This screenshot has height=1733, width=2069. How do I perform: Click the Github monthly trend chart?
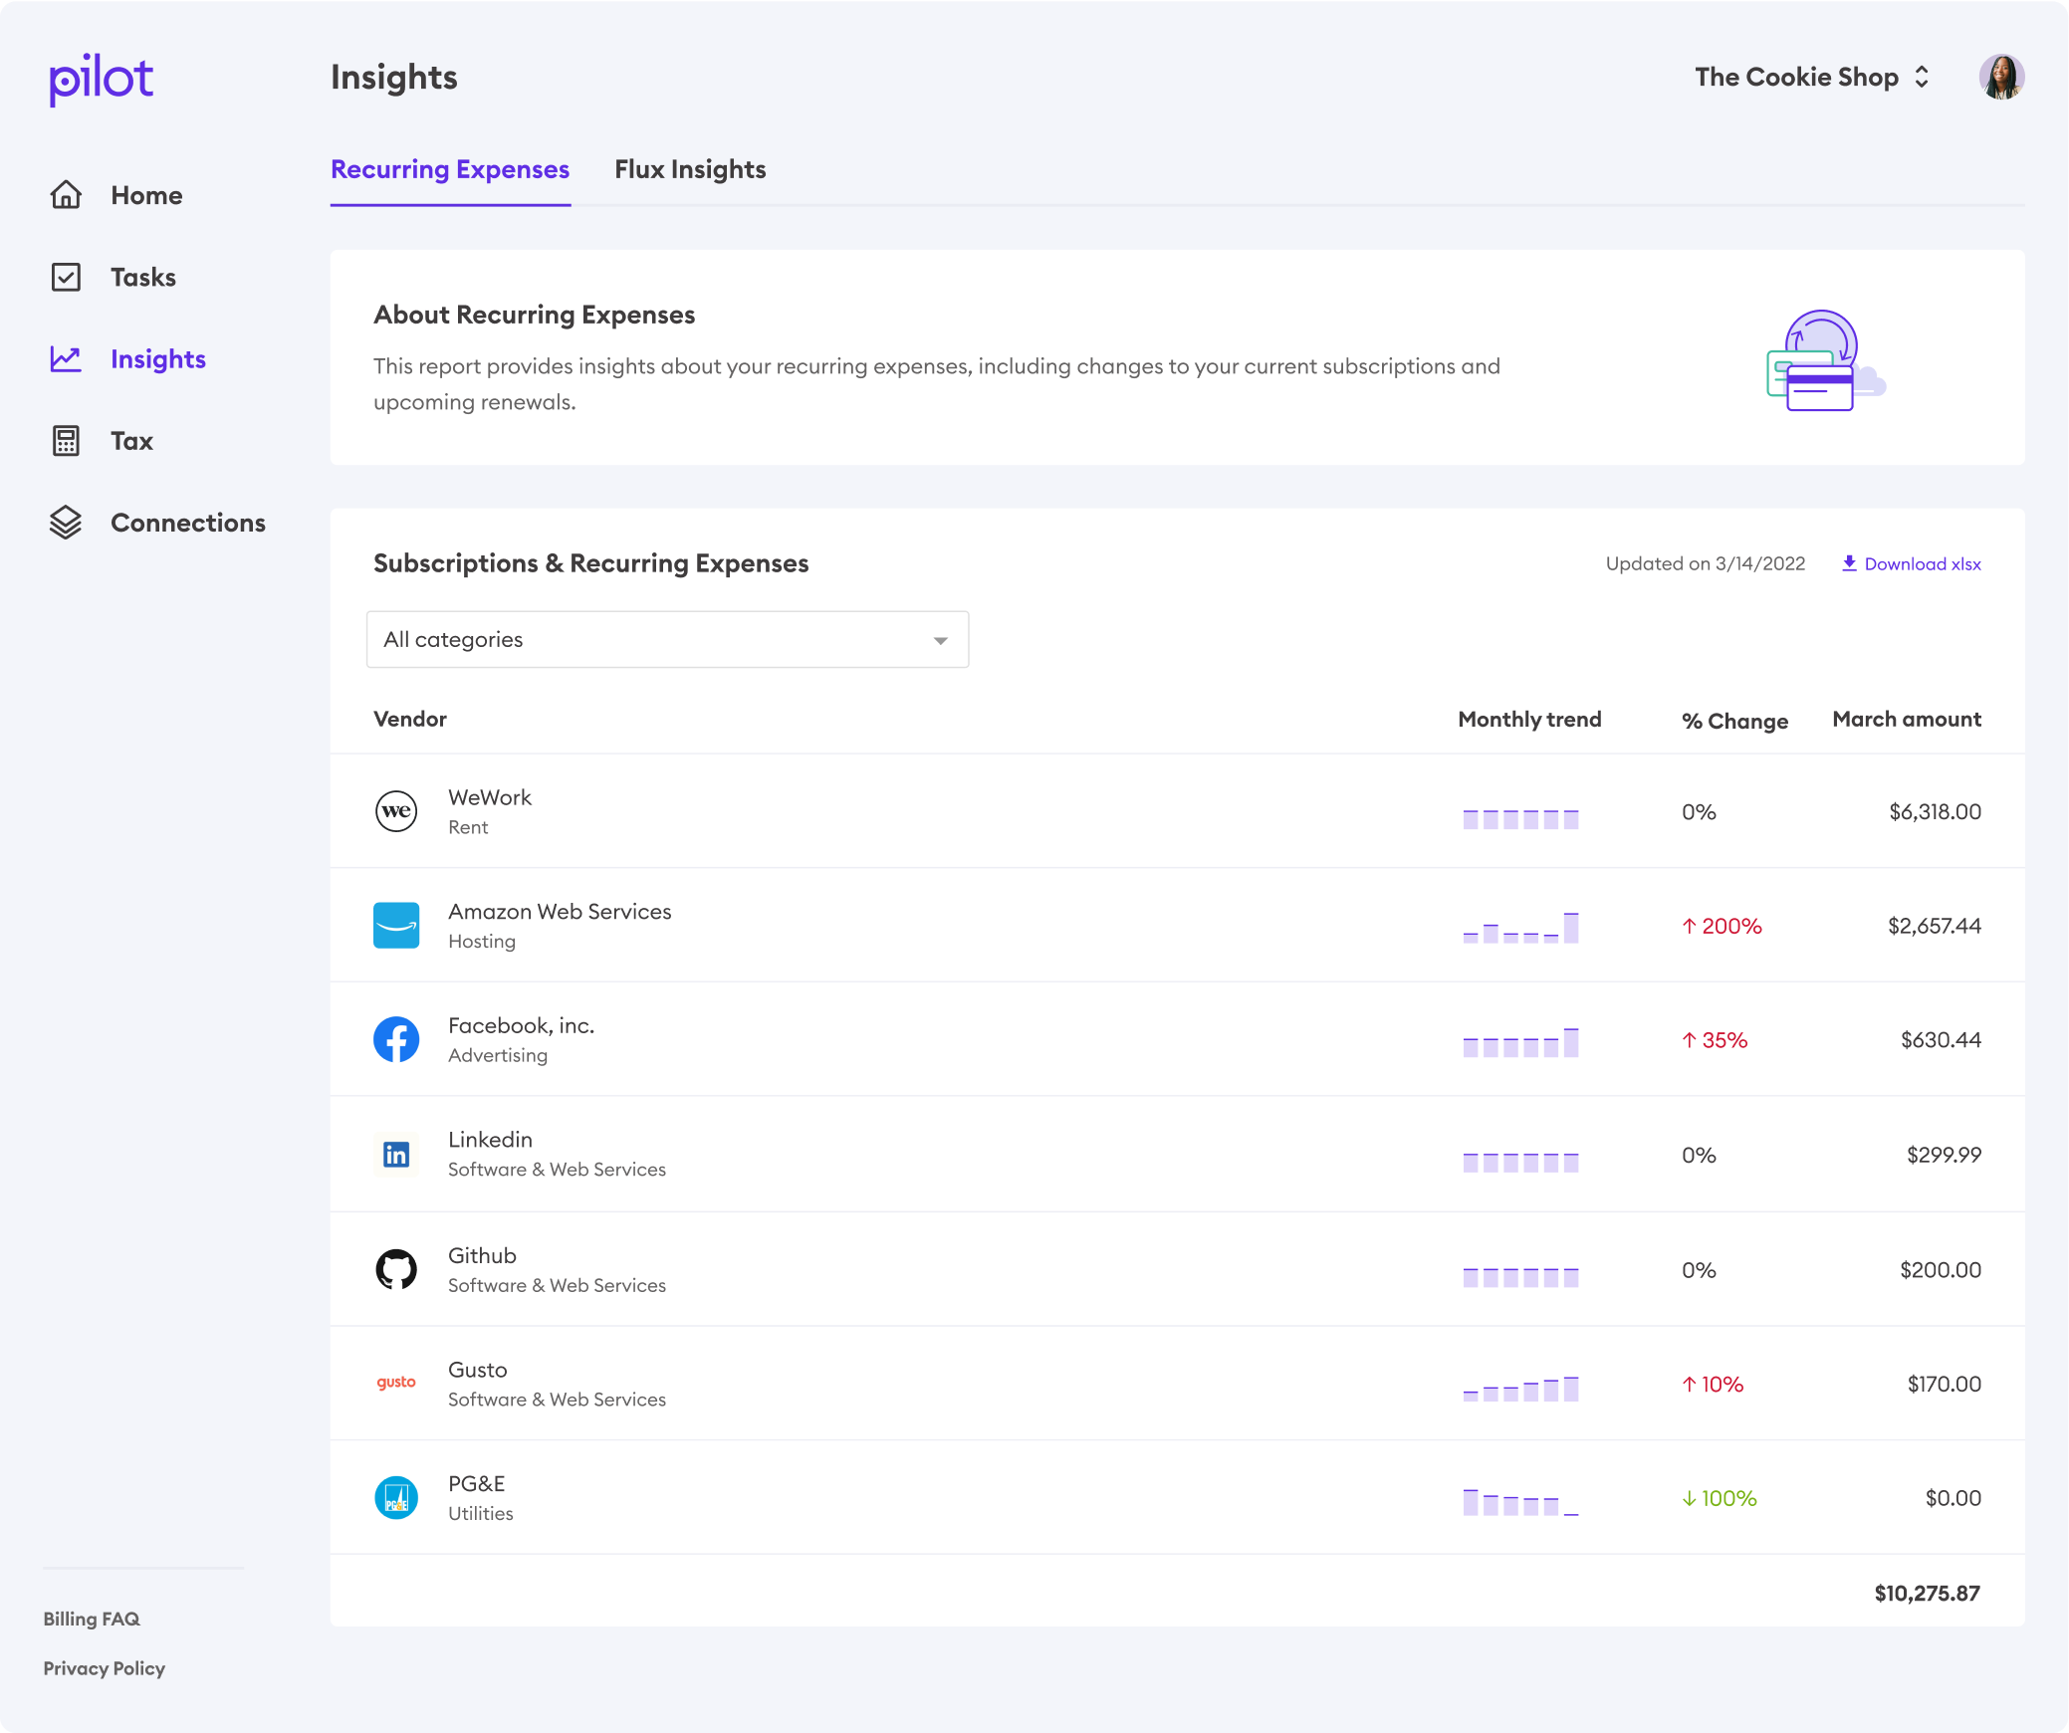pos(1520,1277)
